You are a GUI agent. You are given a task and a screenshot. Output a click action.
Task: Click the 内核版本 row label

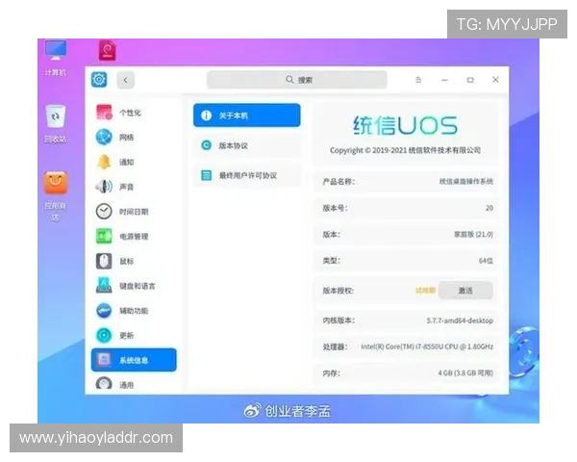click(339, 321)
